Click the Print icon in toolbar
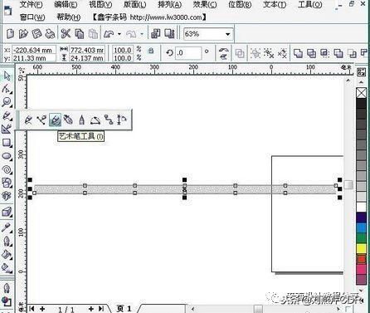 point(50,34)
